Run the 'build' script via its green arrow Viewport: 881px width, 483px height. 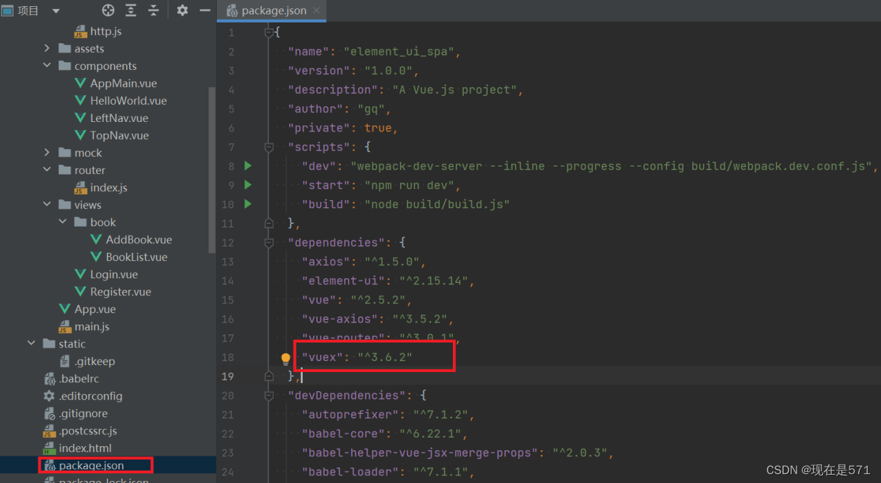click(x=248, y=203)
